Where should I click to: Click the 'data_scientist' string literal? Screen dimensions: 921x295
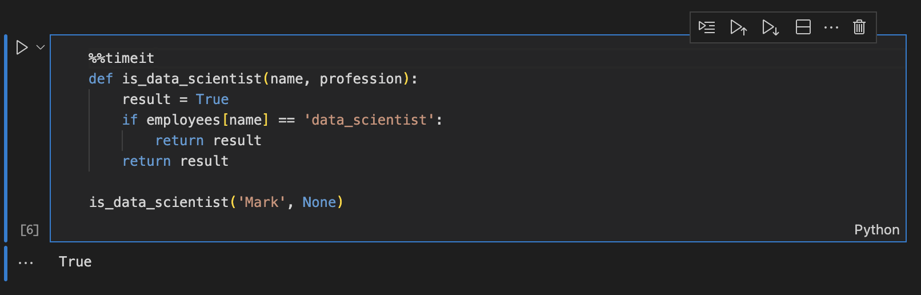pos(369,120)
